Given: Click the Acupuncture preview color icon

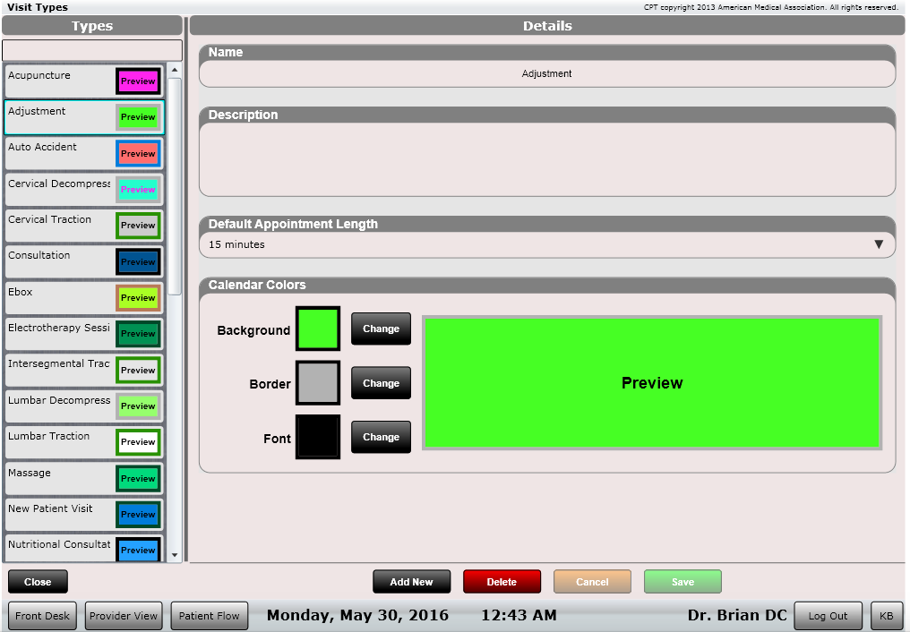Looking at the screenshot, I should (138, 81).
